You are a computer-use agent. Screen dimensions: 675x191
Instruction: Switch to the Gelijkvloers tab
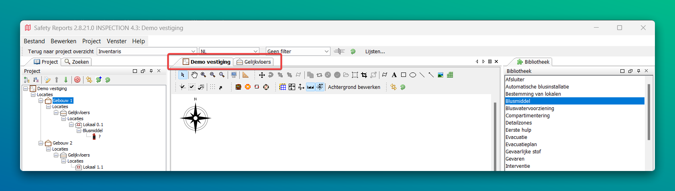click(x=254, y=62)
